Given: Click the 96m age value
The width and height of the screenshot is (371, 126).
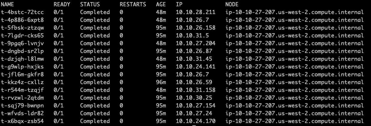Looking at the screenshot, I should (161, 82).
